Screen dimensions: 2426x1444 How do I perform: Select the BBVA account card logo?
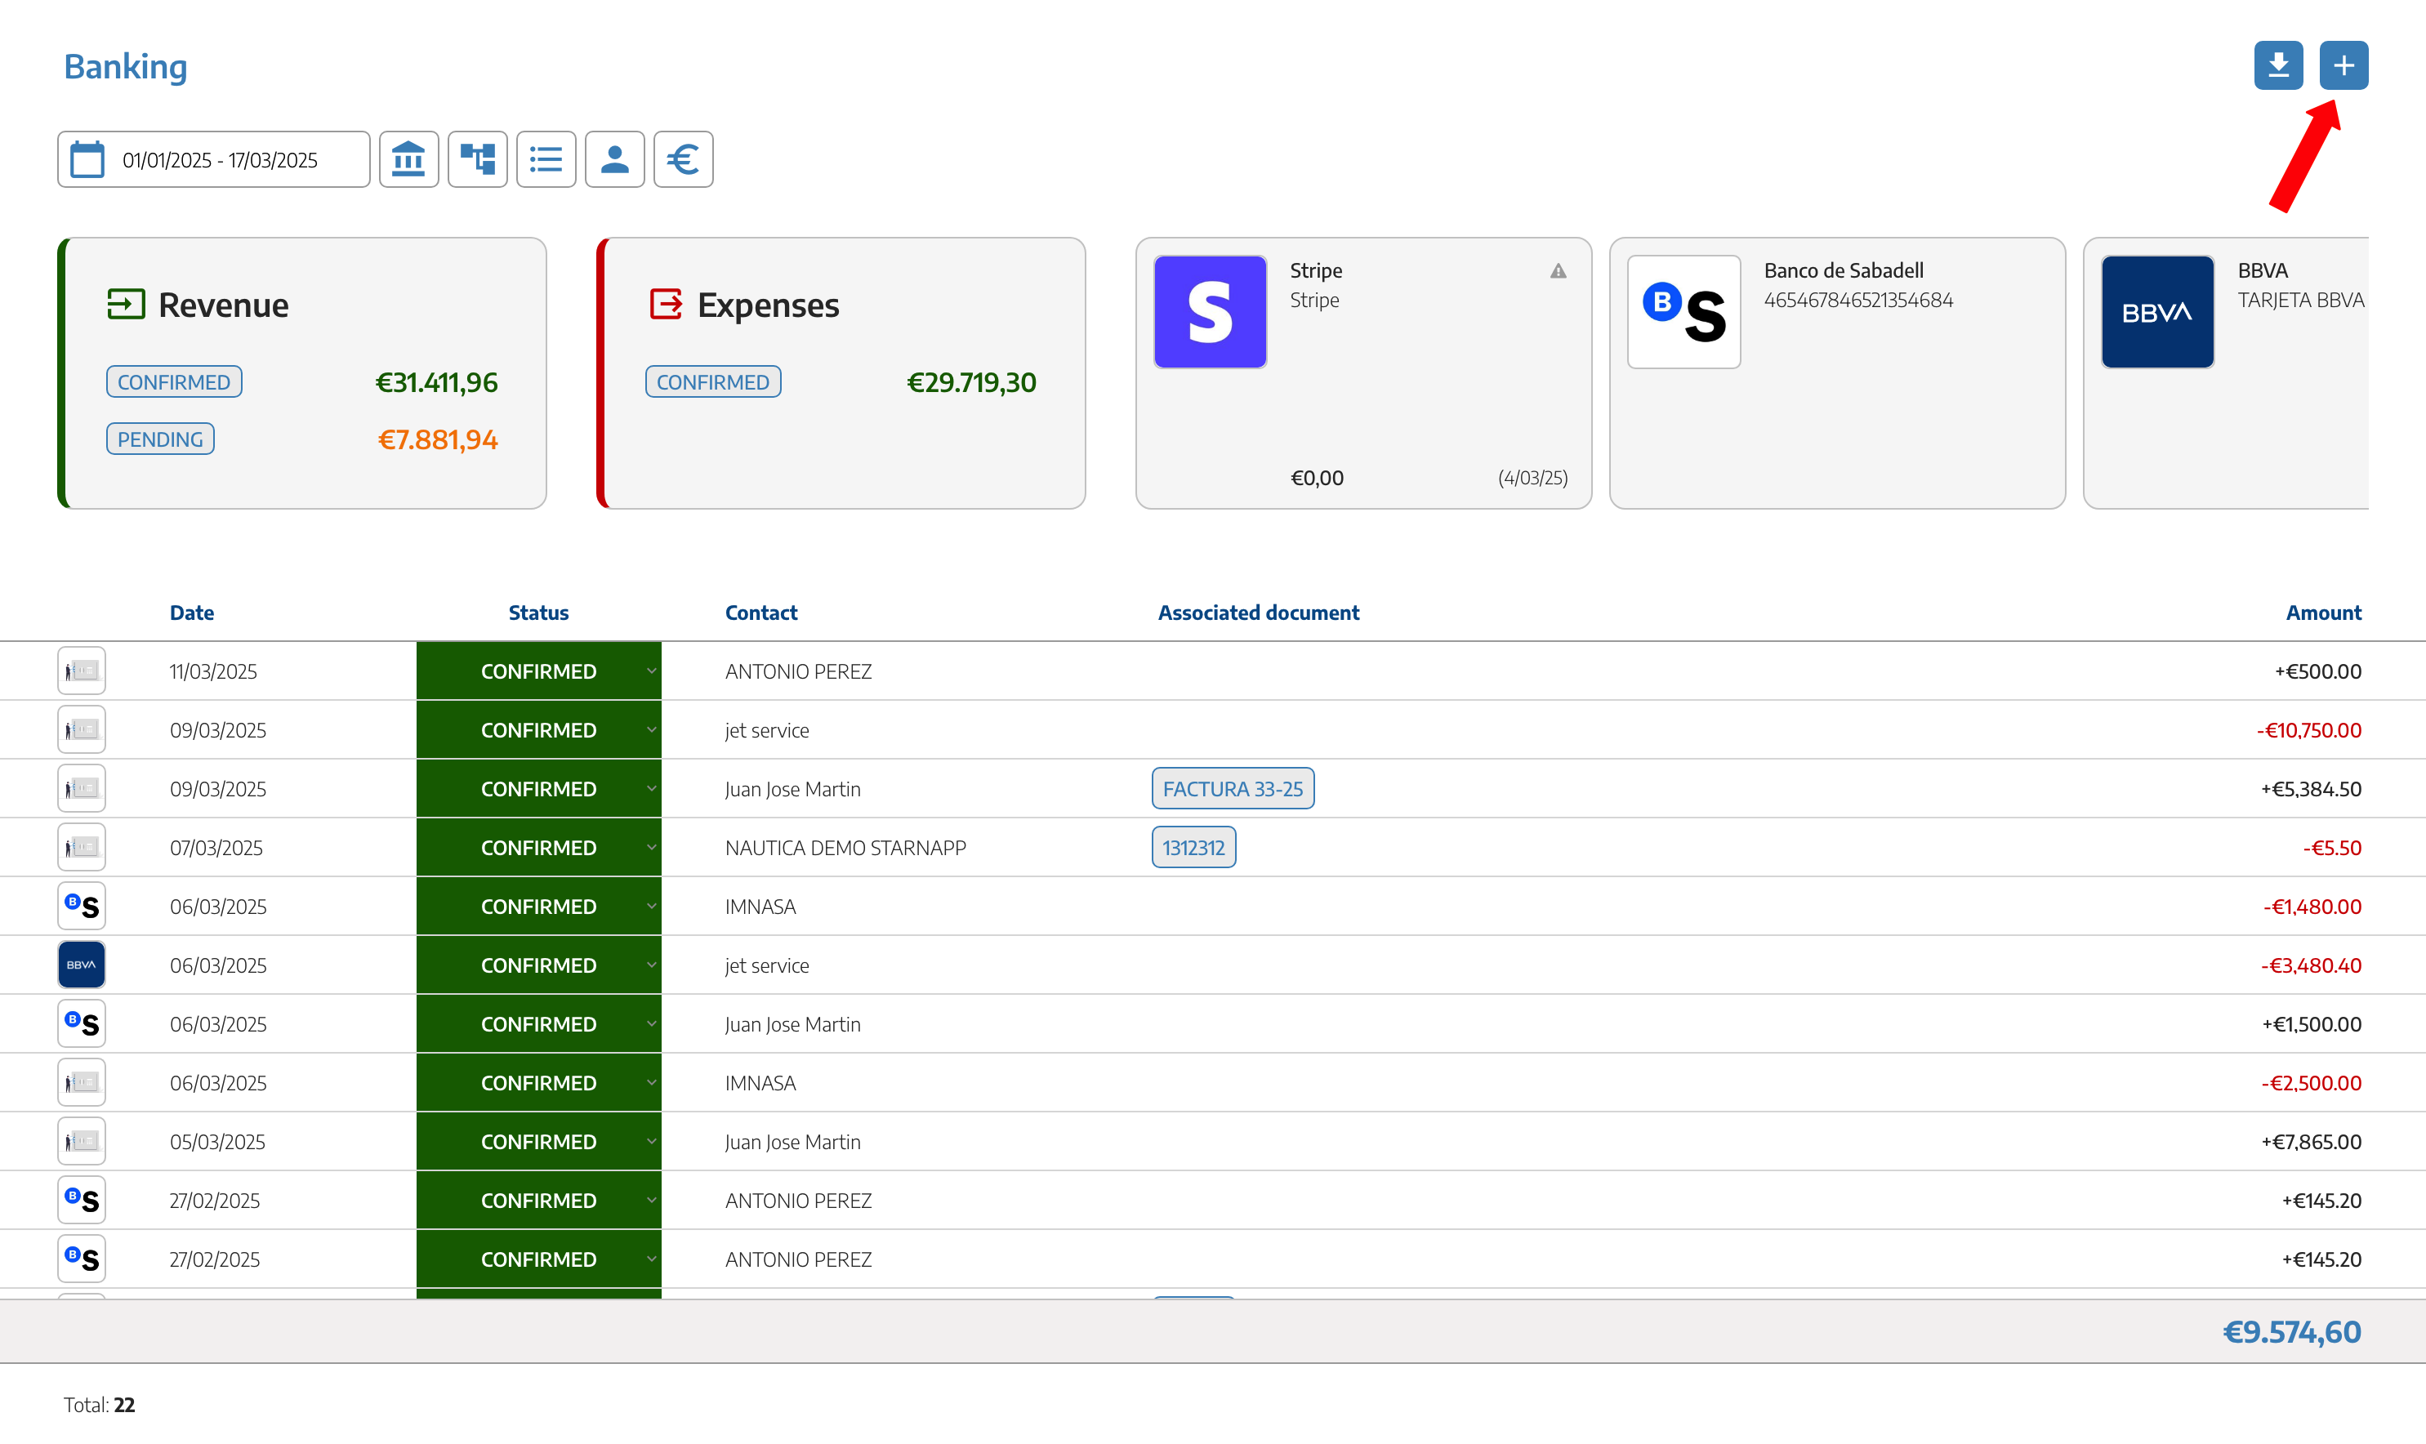pyautogui.click(x=2157, y=311)
